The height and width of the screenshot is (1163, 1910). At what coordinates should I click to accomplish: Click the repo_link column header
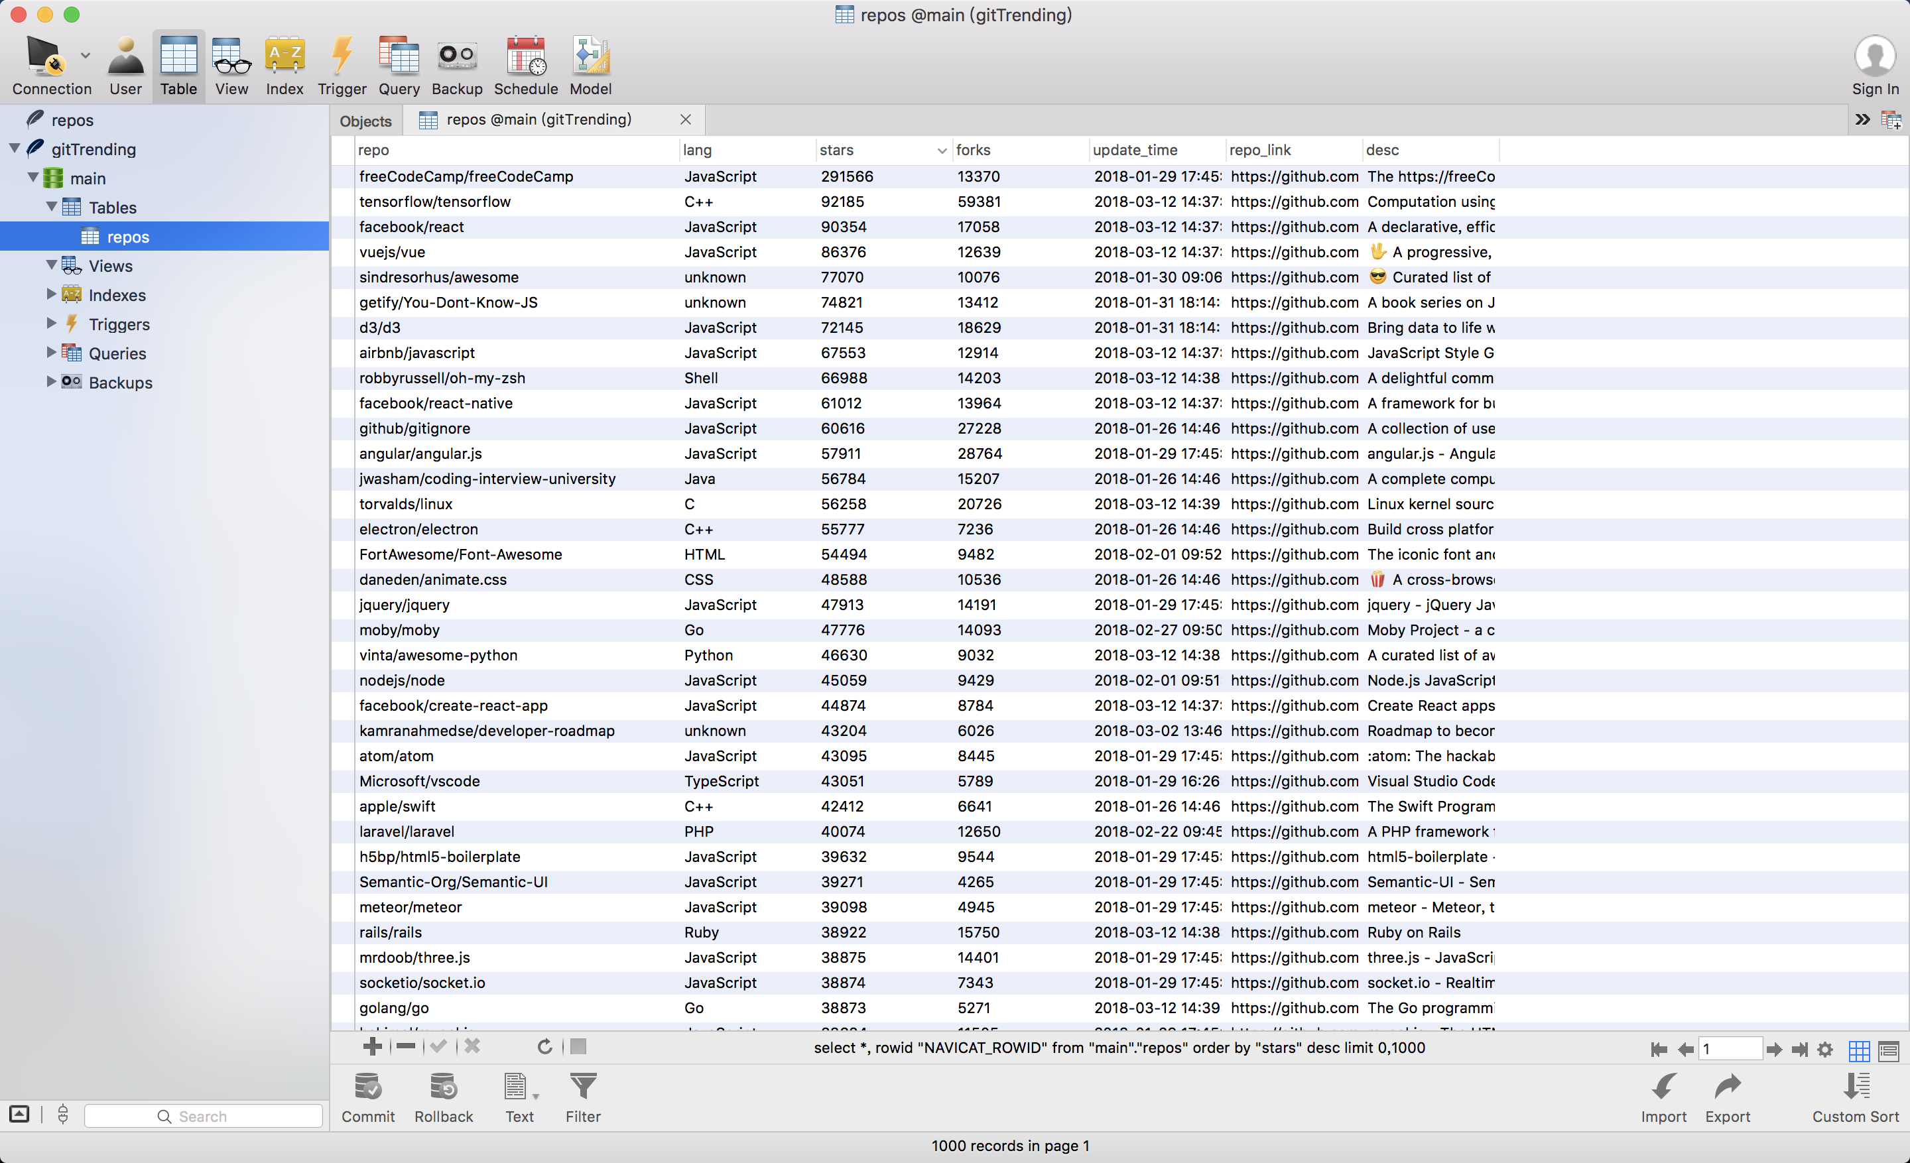click(x=1293, y=151)
